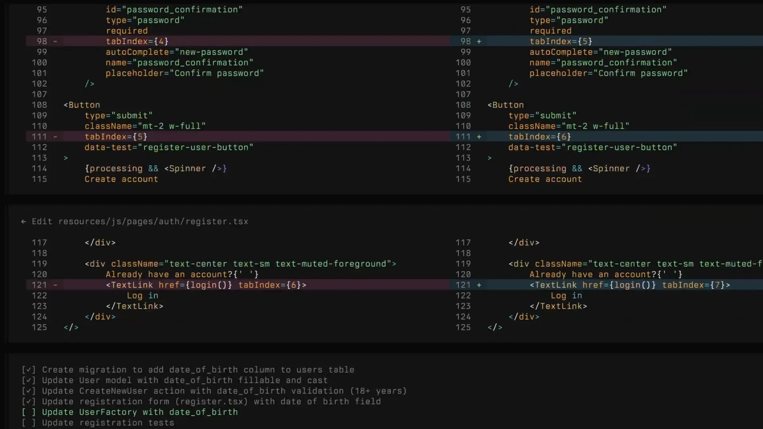Click id="password_confirmation" in right pane
Image resolution: width=763 pixels, height=429 pixels.
598,10
